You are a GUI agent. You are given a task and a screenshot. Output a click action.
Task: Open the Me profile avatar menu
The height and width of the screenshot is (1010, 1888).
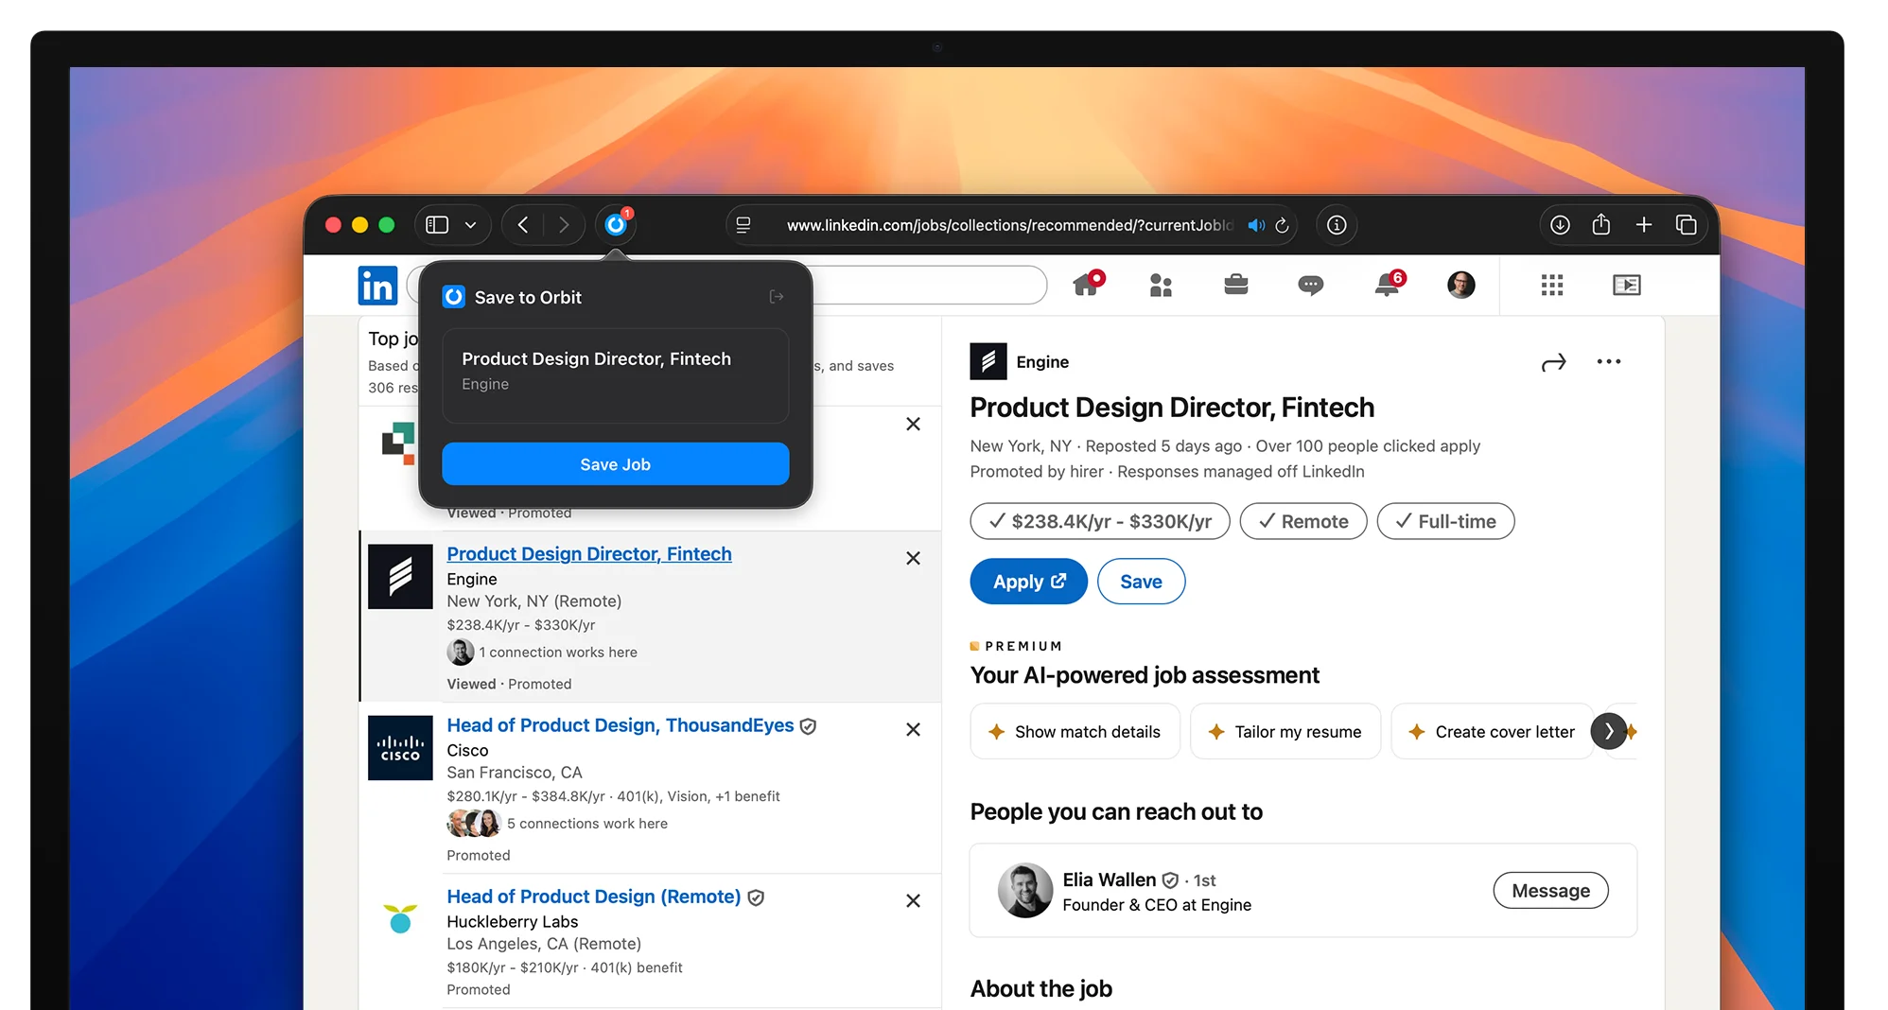[1461, 285]
